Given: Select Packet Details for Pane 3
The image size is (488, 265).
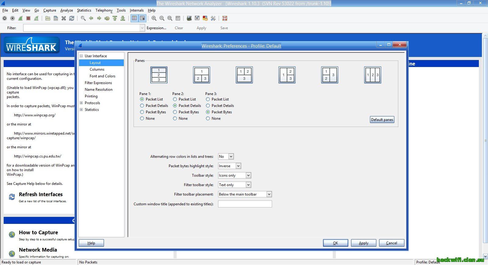Looking at the screenshot, I should 208,105.
